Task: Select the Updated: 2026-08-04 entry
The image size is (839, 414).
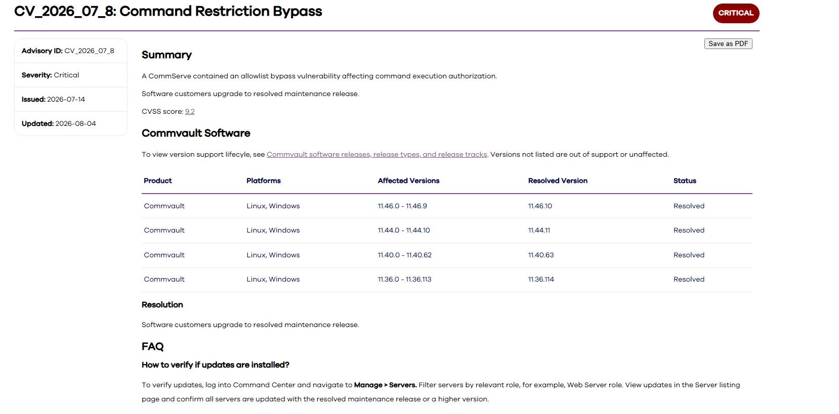Action: [x=71, y=124]
